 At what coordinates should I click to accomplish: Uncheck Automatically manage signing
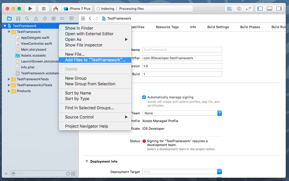(x=144, y=97)
